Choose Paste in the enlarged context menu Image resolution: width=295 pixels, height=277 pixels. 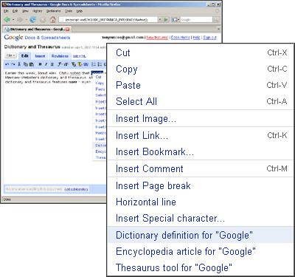(201, 85)
